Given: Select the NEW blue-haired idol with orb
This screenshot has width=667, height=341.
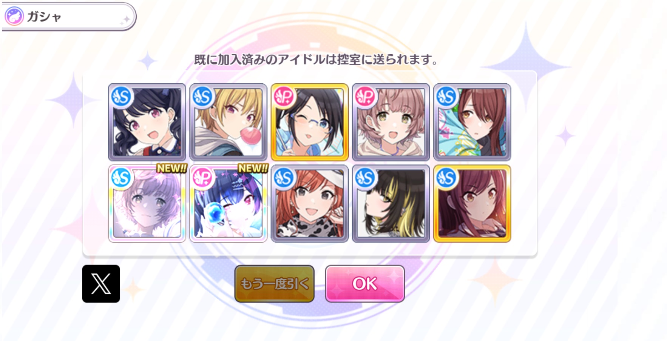Looking at the screenshot, I should point(229,203).
